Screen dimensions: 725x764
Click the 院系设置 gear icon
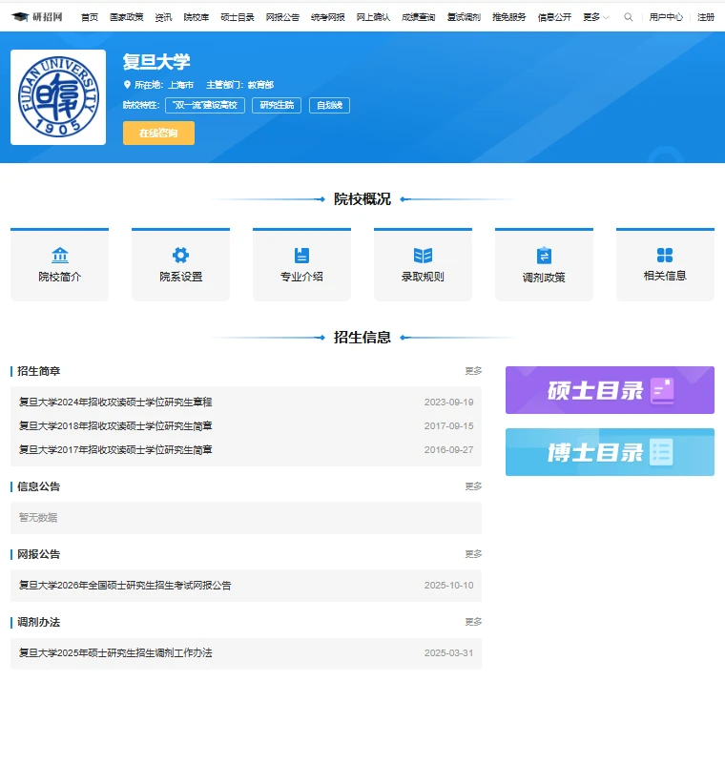click(180, 255)
